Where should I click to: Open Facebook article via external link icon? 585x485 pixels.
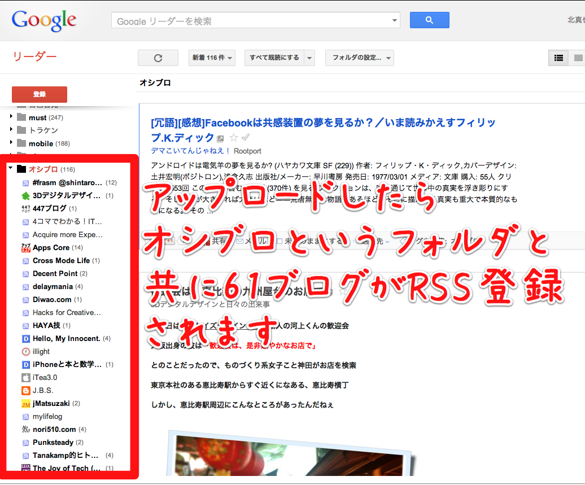click(x=221, y=138)
